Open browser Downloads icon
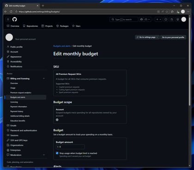Screen dimensions: 194x170 [178, 12]
